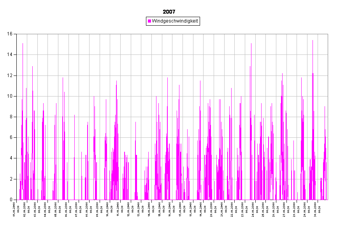Image resolution: width=339 pixels, height=251 pixels.
Task: Click the magenta Windgeschwindigkeit legend swatch
Action: point(149,21)
